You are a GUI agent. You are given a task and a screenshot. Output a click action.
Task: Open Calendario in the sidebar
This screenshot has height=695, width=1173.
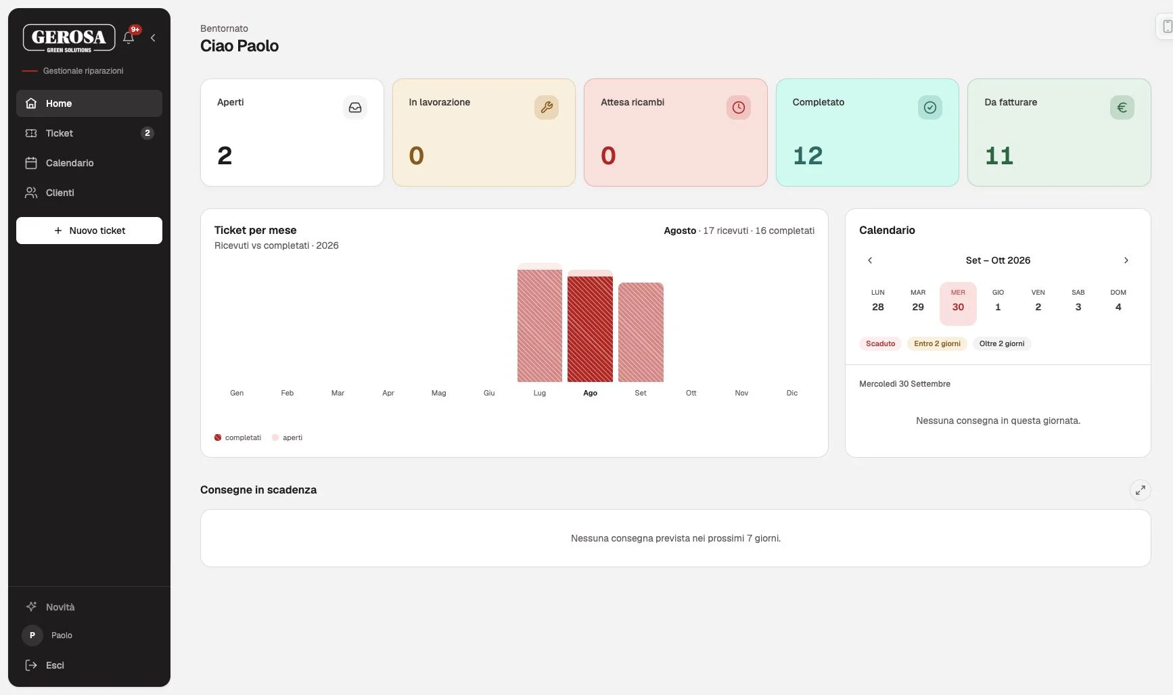[89, 163]
